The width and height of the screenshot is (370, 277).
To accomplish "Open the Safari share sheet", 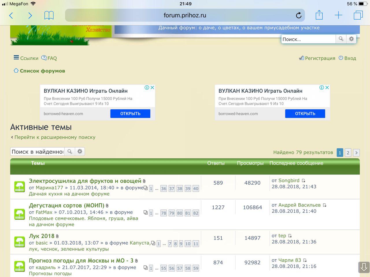I will (319, 15).
